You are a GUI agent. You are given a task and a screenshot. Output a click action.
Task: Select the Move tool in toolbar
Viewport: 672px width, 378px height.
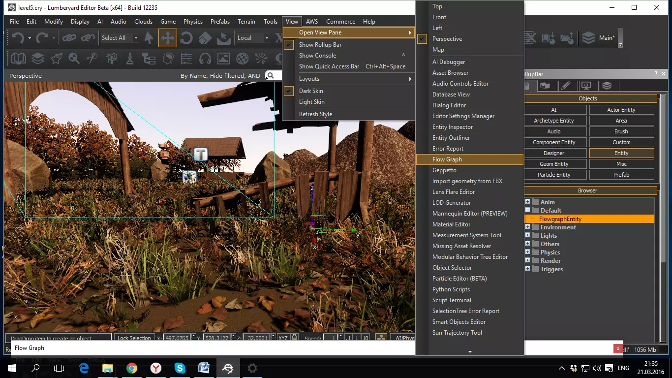click(167, 38)
